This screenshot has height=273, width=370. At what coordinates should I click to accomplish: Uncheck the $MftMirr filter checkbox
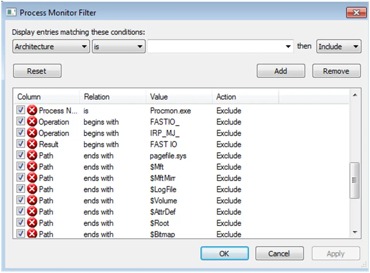point(20,178)
